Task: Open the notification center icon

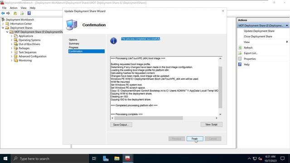Action: coord(282,158)
